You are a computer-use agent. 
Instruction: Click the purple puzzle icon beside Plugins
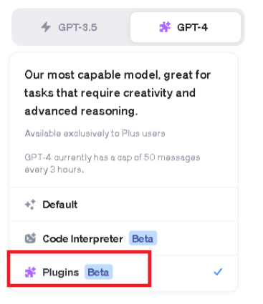pos(30,272)
